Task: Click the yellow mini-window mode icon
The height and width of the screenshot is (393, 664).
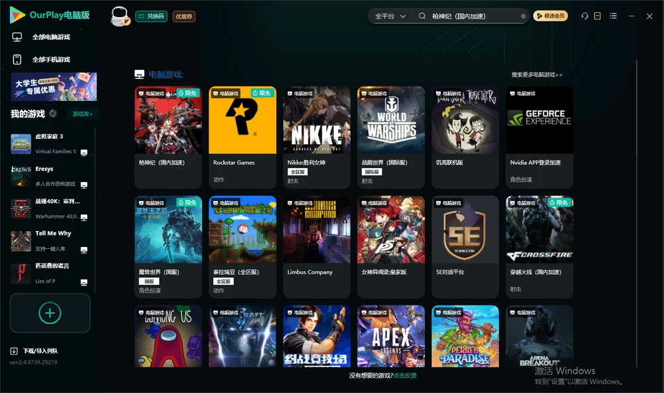Action: click(x=597, y=16)
